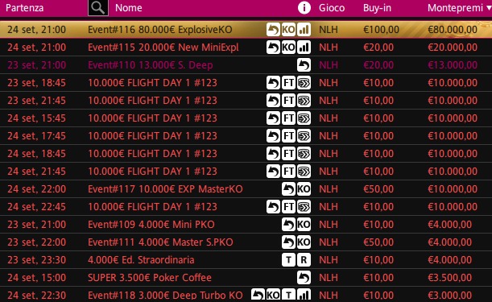Click KO icon on Event#117 EXP MasterKO
The height and width of the screenshot is (302, 492).
tap(304, 189)
